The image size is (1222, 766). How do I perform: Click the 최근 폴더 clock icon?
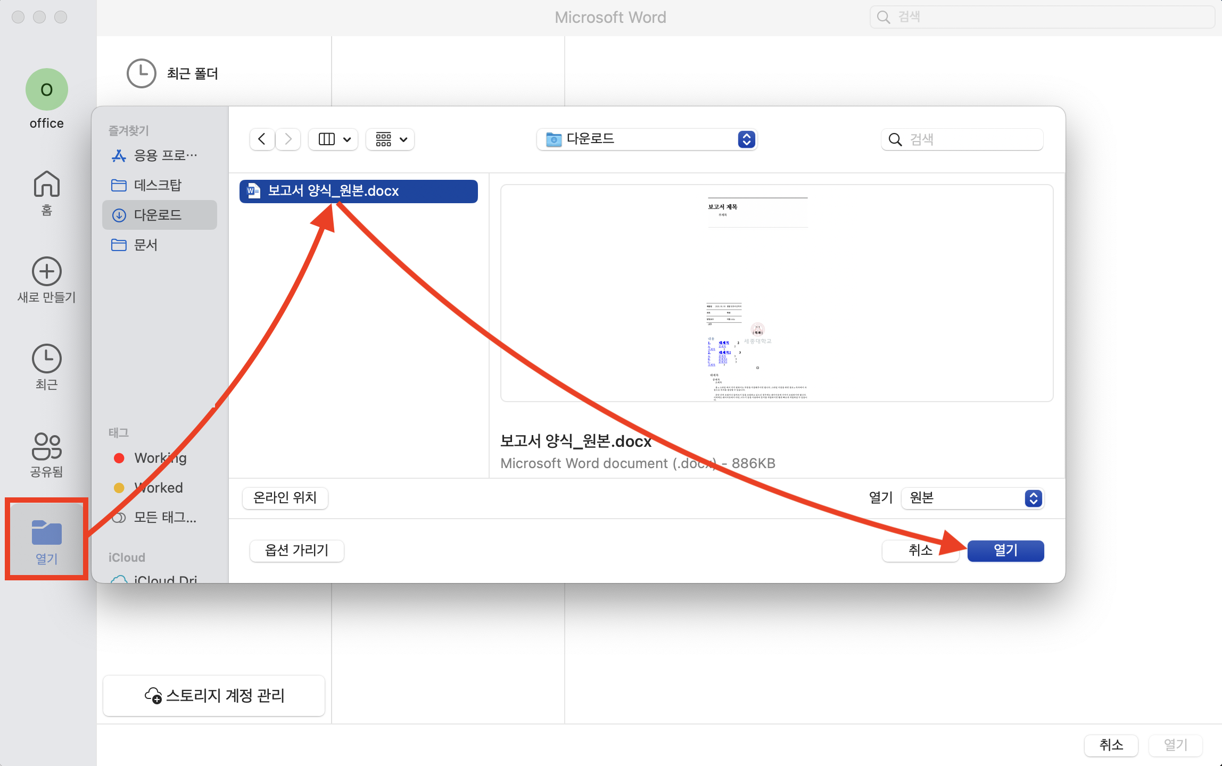coord(141,73)
